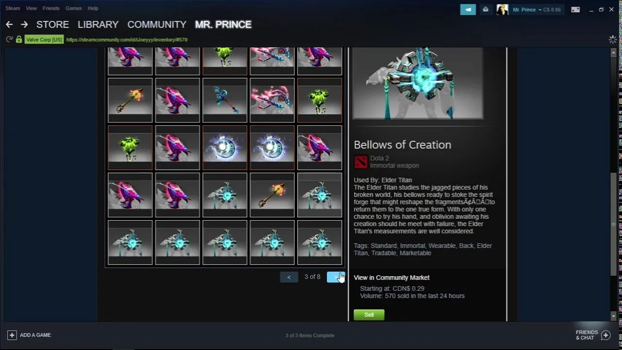622x350 pixels.
Task: Click the green Sell button
Action: click(x=369, y=315)
